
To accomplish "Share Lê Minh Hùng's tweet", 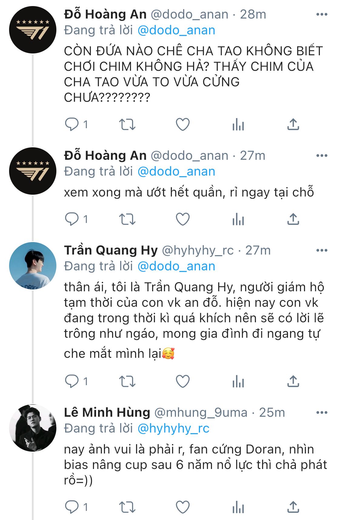I will click(293, 507).
